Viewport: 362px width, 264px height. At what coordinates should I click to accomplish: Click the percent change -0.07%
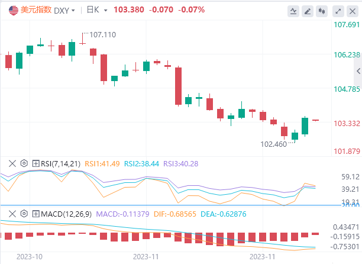pos(192,9)
